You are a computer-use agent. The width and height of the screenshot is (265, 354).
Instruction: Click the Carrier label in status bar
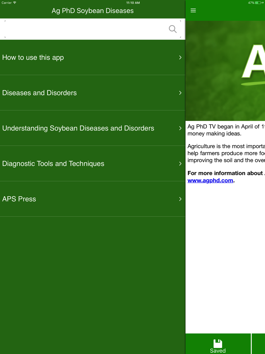(x=7, y=3)
